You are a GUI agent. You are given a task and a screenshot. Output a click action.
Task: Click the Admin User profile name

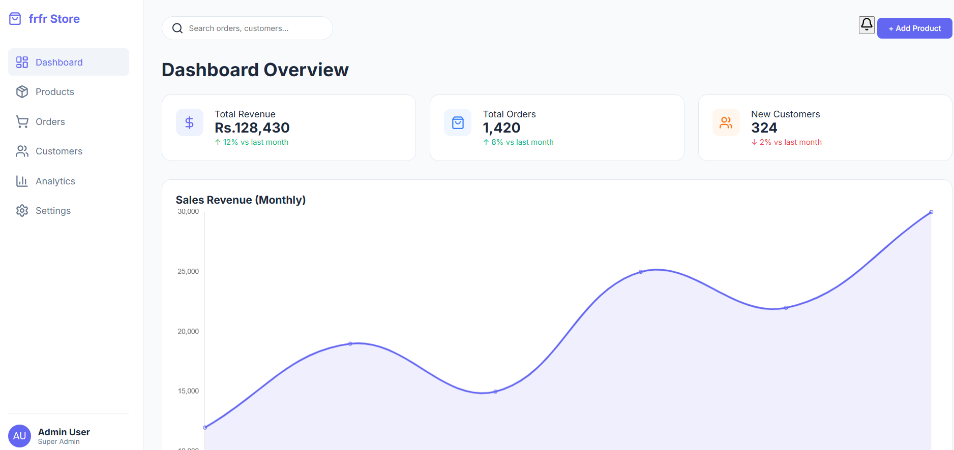click(x=64, y=432)
